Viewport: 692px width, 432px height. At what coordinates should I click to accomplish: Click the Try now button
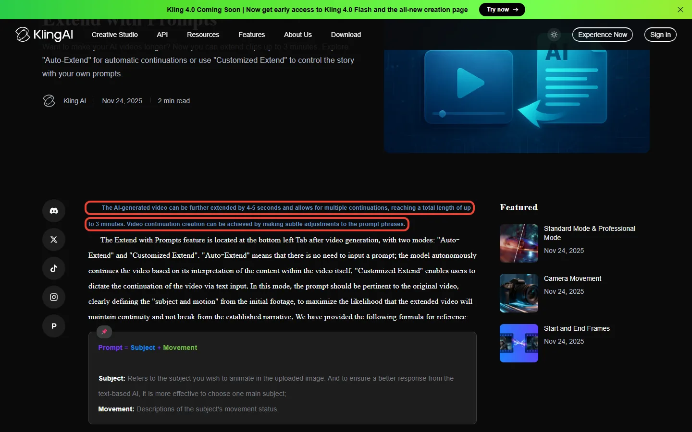pos(502,10)
